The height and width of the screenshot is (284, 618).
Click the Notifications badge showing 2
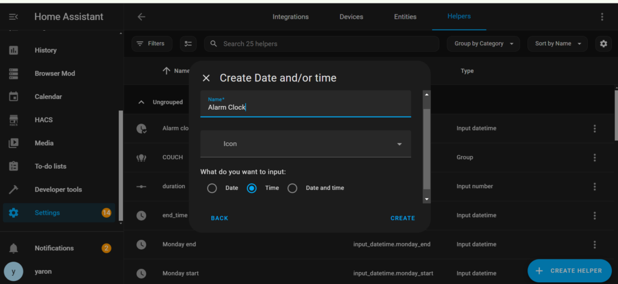tap(106, 248)
